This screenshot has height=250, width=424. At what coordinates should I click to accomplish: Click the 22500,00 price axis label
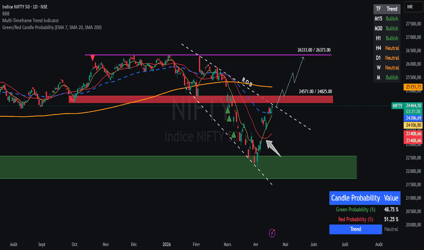(414, 158)
